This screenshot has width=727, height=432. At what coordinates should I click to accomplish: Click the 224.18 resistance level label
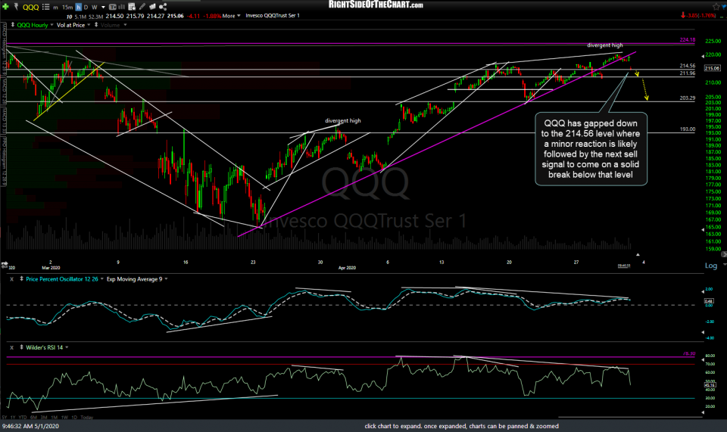point(688,40)
